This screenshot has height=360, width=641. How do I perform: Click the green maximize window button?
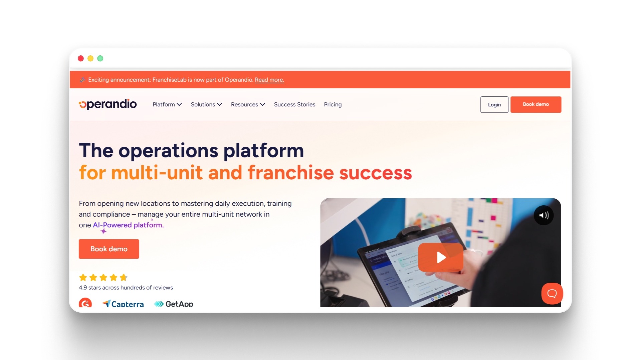tap(100, 58)
